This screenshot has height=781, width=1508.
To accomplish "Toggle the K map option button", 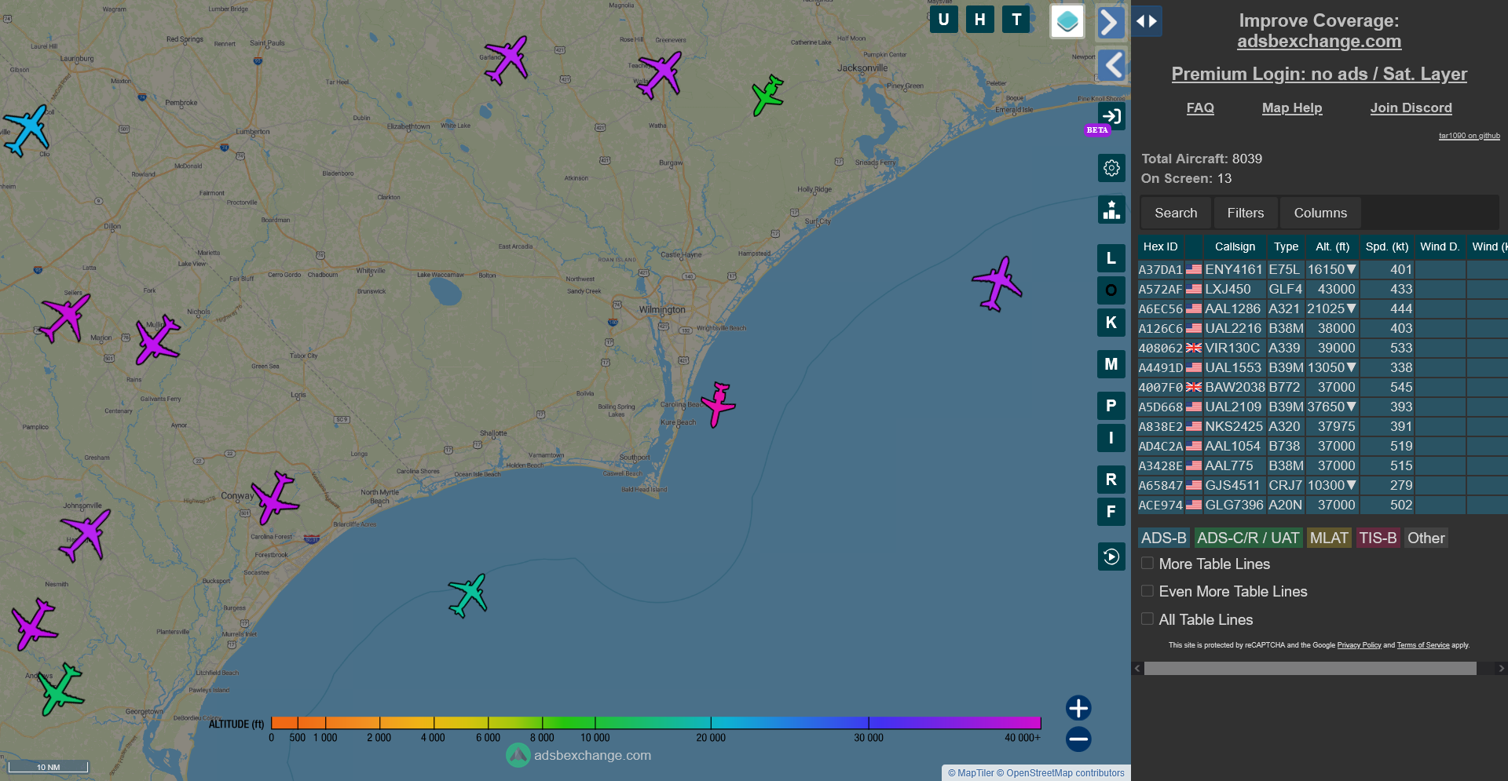I will (x=1111, y=323).
